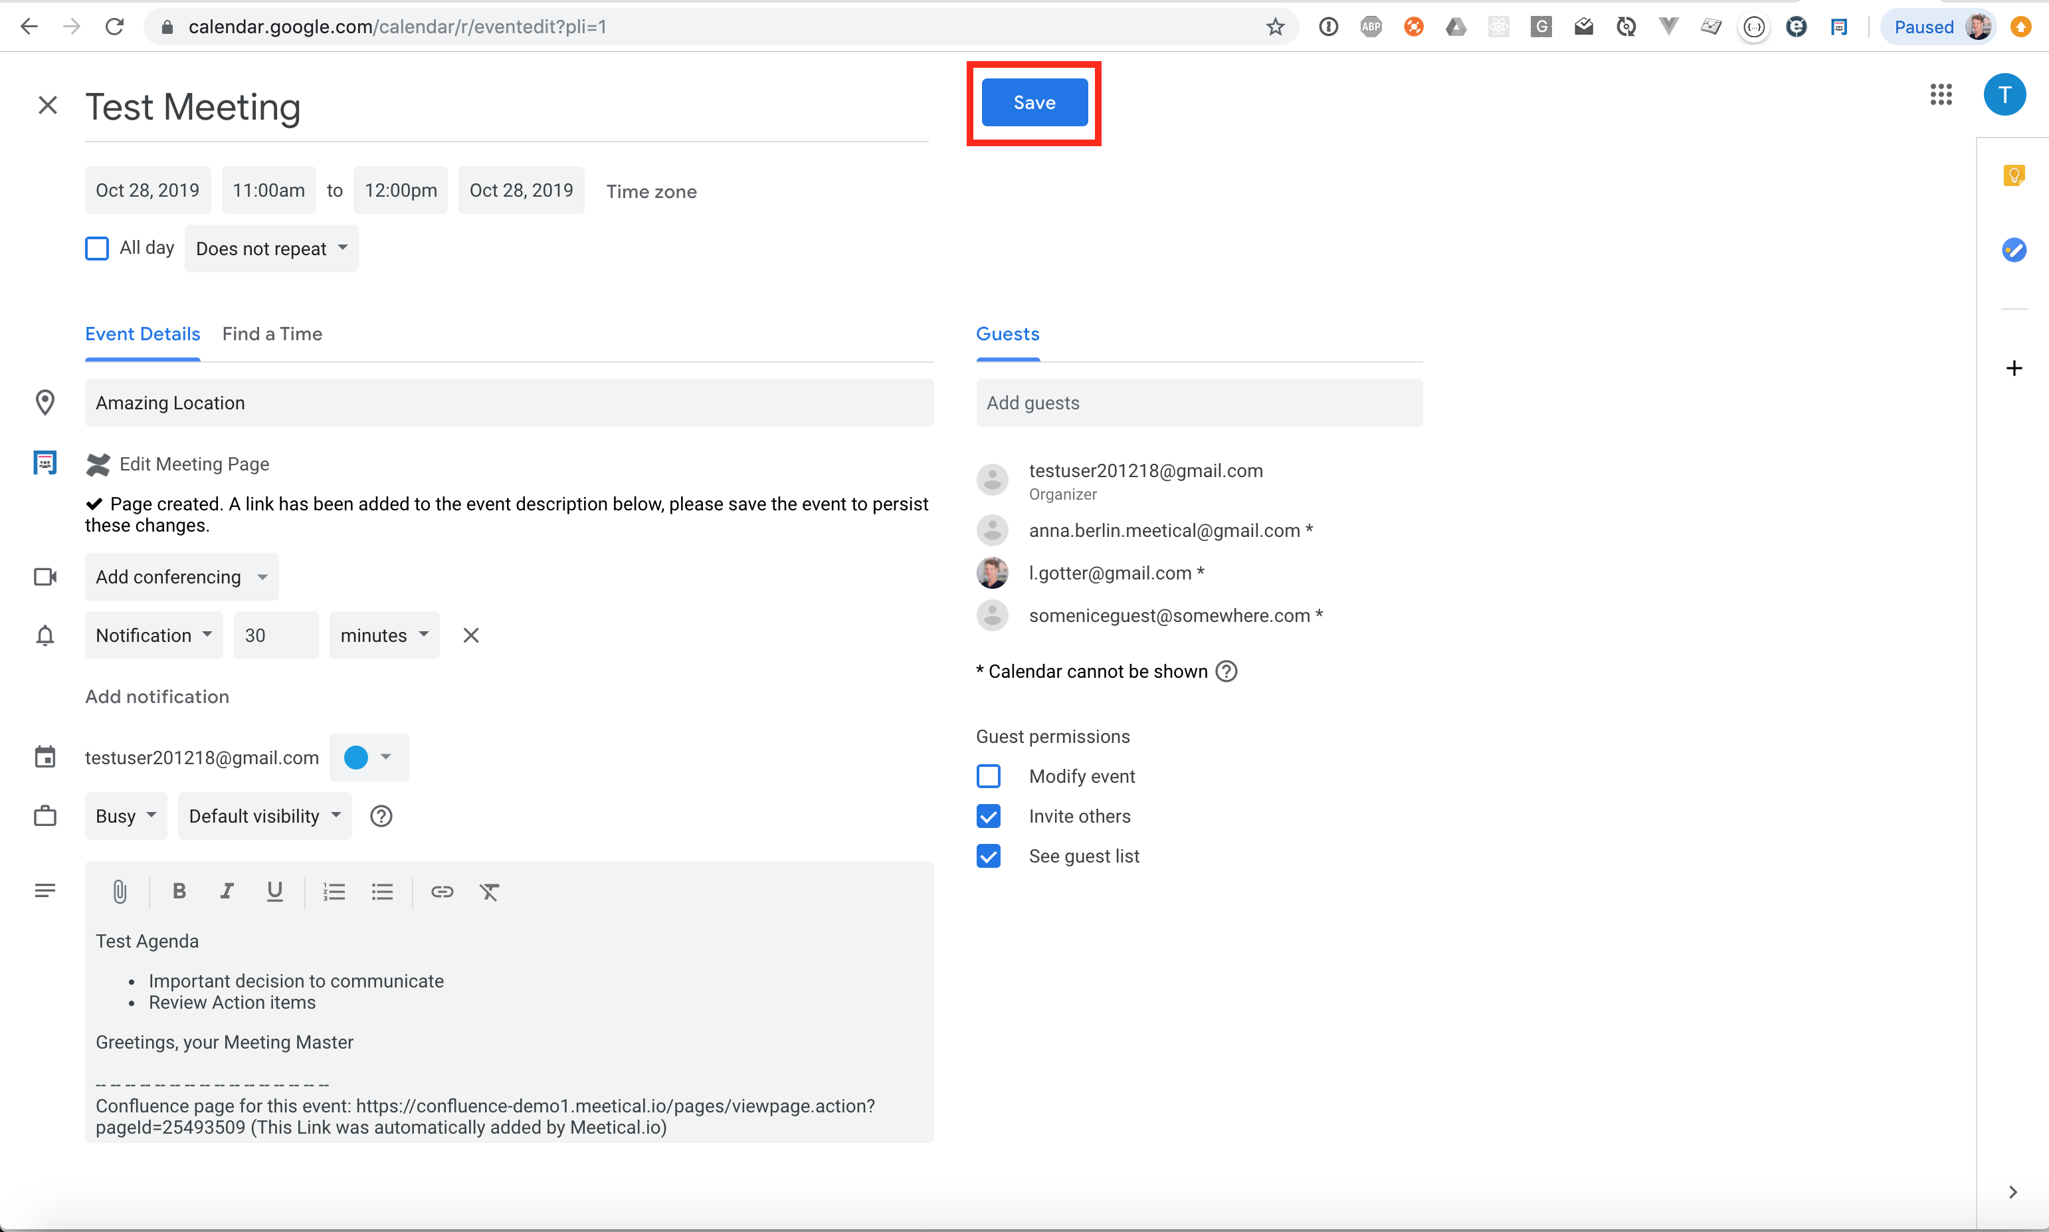Toggle bold formatting in description

click(x=179, y=892)
